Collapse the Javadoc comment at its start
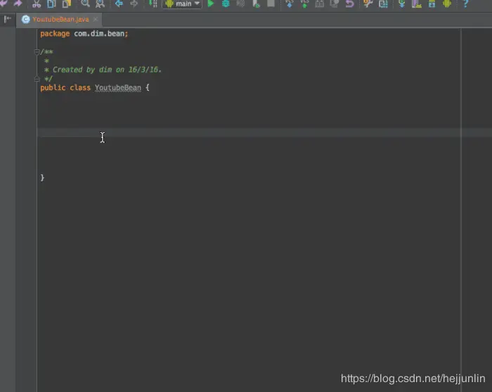Screen dimensions: 492x392 point(37,52)
